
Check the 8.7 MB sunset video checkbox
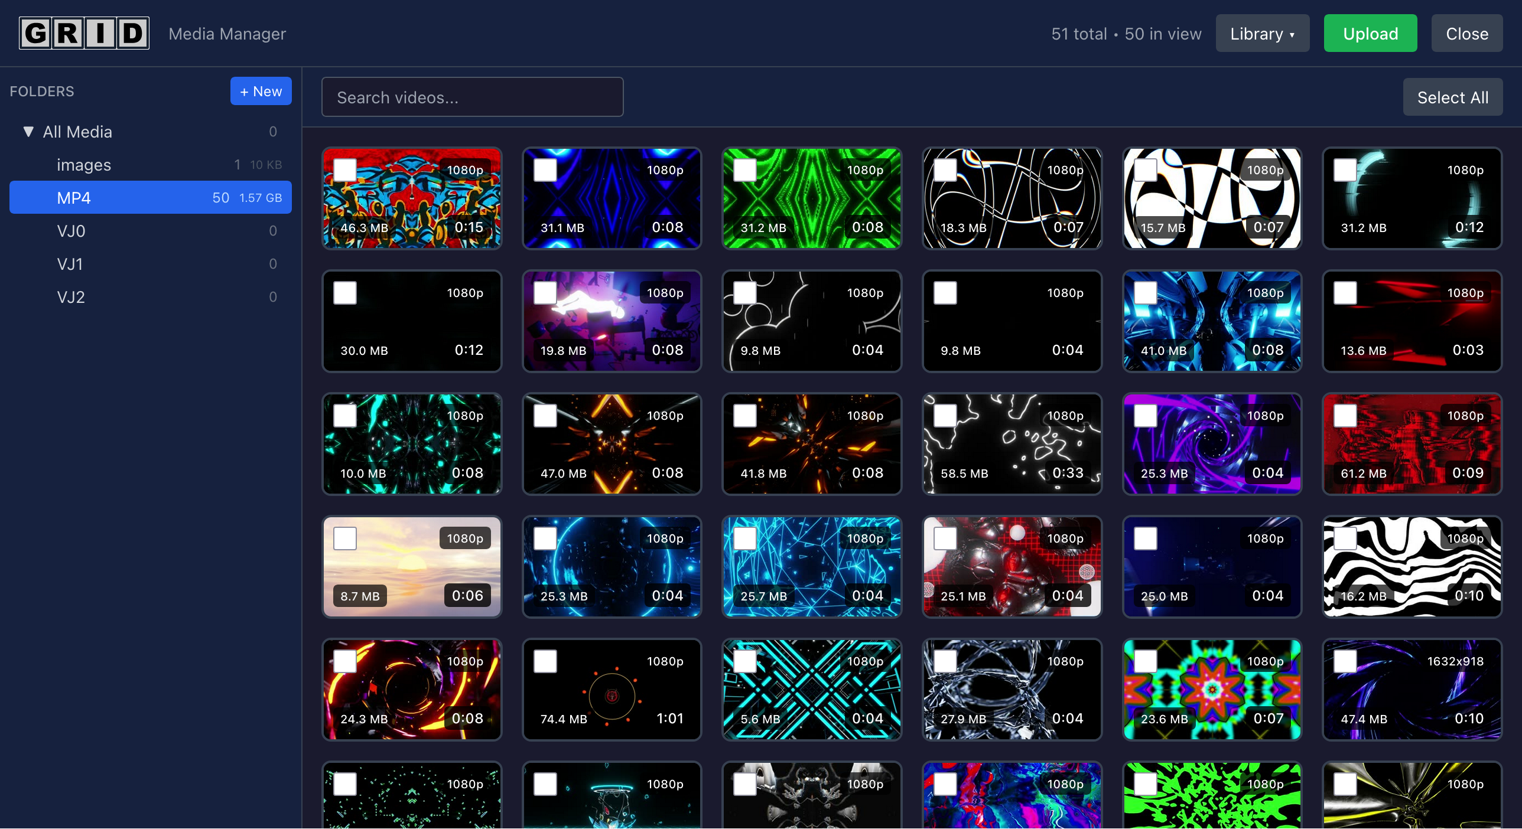[x=344, y=538]
